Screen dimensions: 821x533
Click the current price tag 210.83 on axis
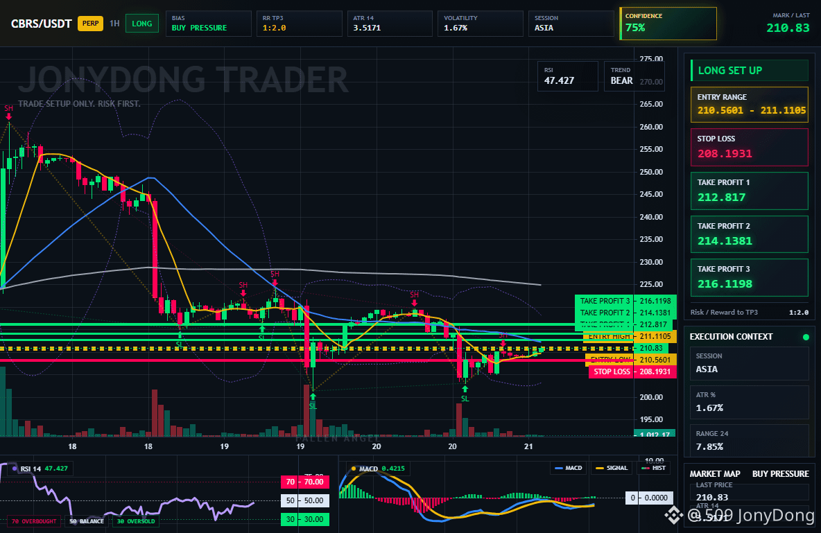(650, 348)
